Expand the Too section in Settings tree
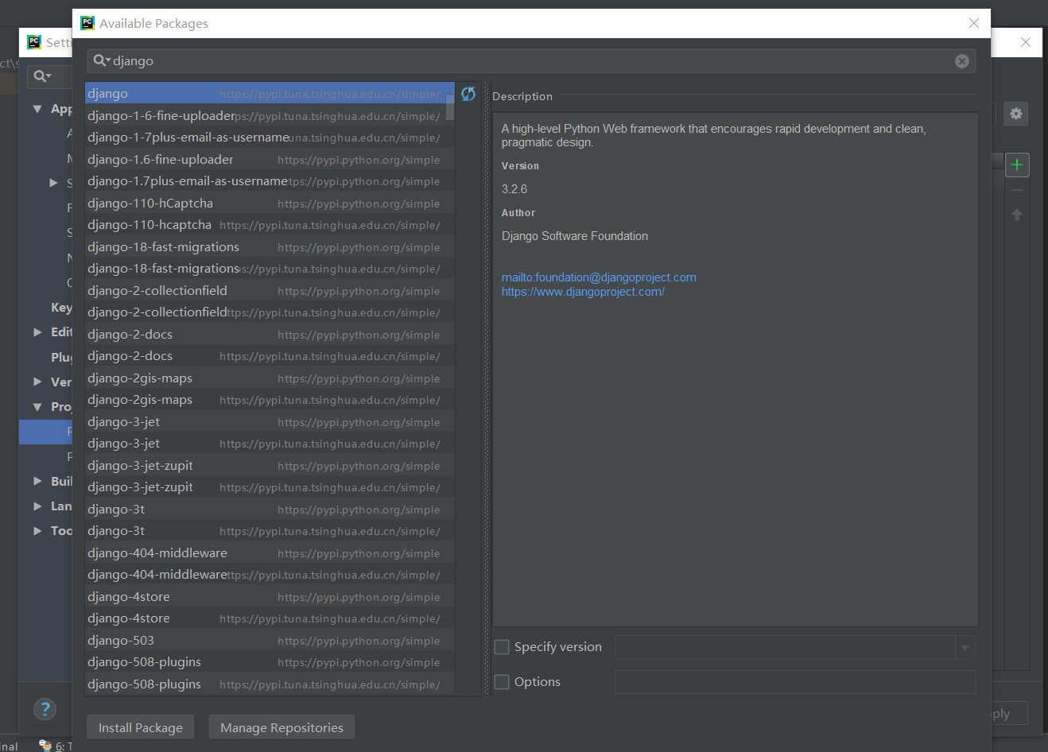 [x=37, y=530]
